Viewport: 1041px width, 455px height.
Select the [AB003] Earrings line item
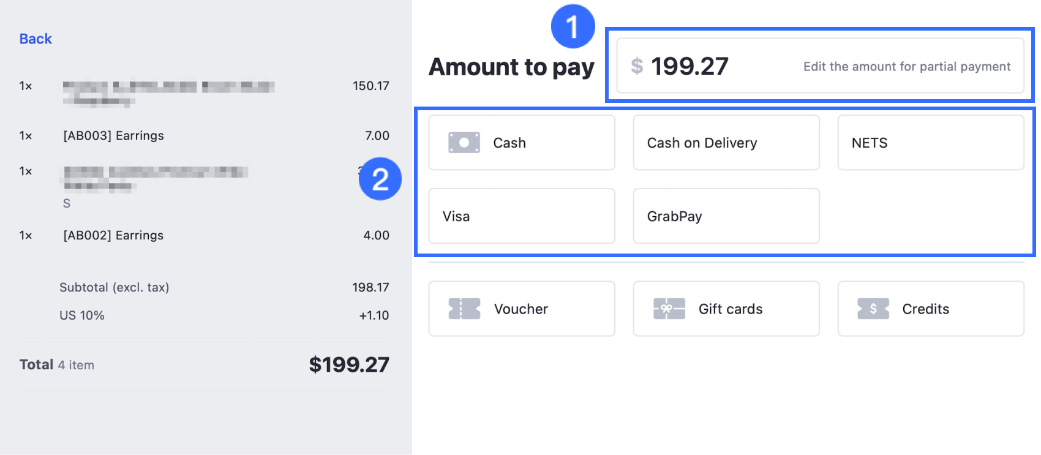pos(114,135)
